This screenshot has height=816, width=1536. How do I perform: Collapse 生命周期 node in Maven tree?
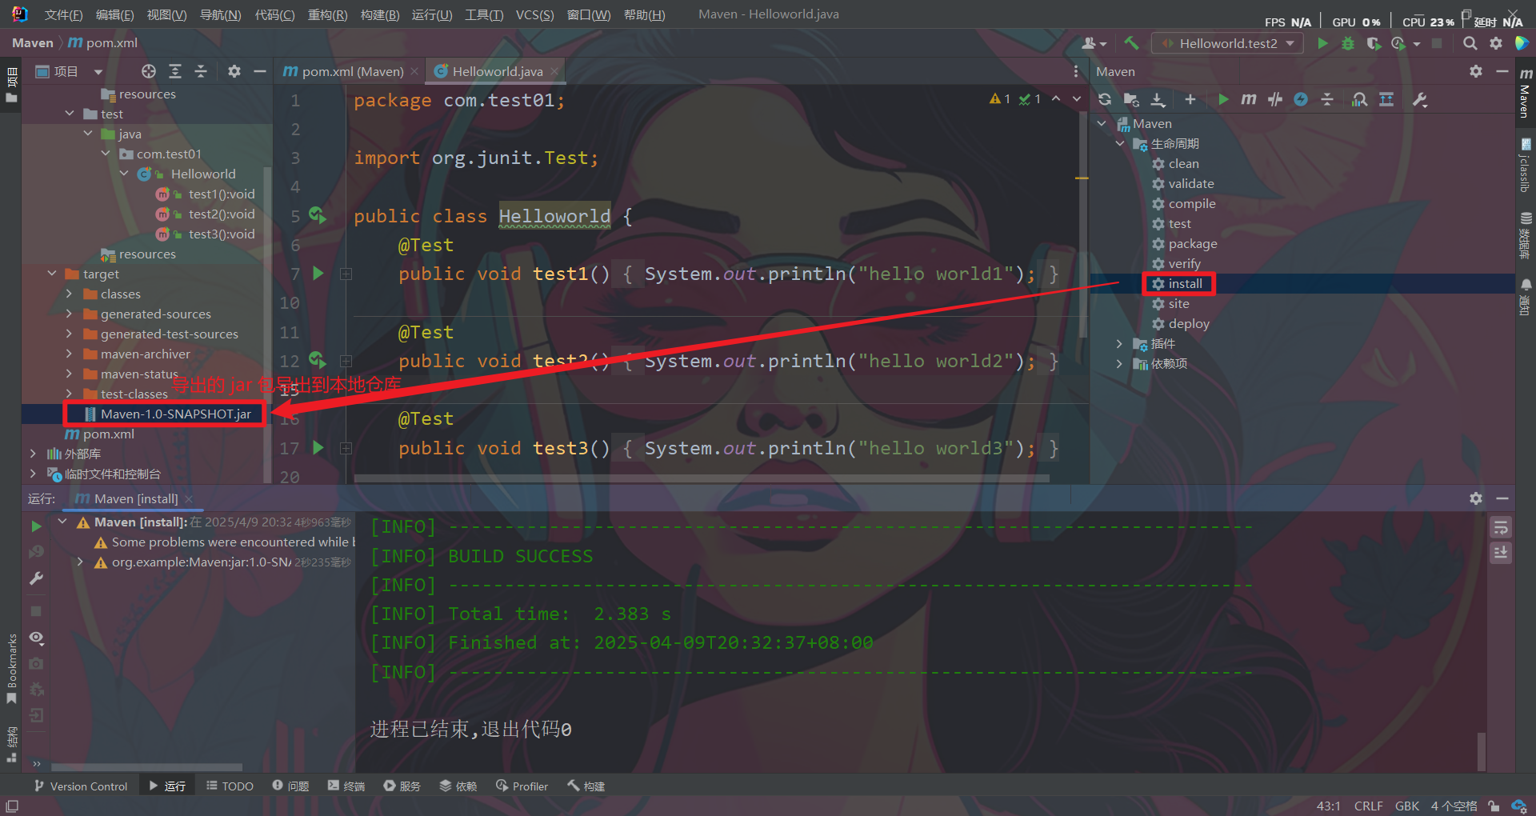pyautogui.click(x=1120, y=143)
